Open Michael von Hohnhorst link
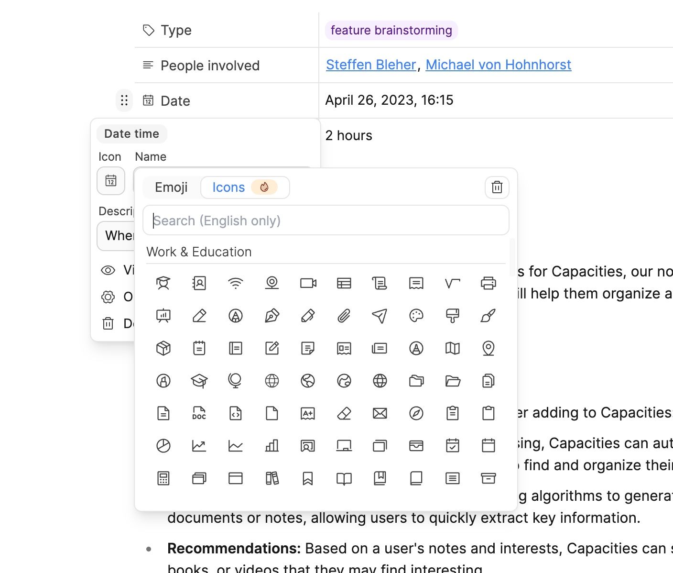673x573 pixels. click(498, 65)
